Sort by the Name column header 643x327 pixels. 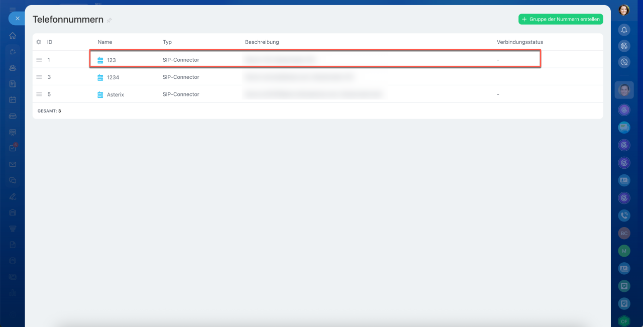(x=105, y=42)
